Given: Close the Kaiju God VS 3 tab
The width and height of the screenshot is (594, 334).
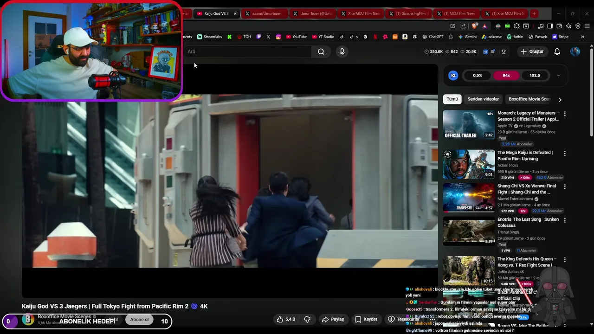Looking at the screenshot, I should click(235, 13).
